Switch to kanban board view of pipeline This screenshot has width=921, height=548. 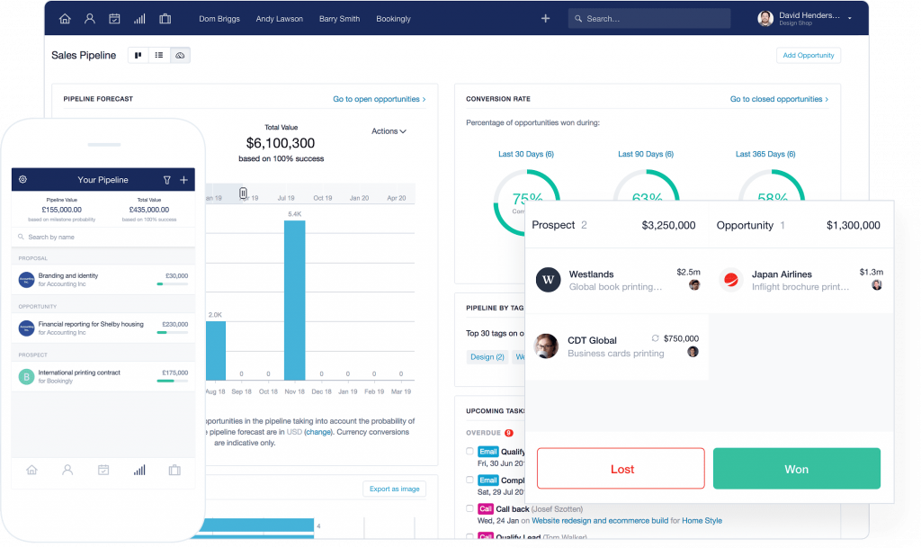(x=138, y=55)
